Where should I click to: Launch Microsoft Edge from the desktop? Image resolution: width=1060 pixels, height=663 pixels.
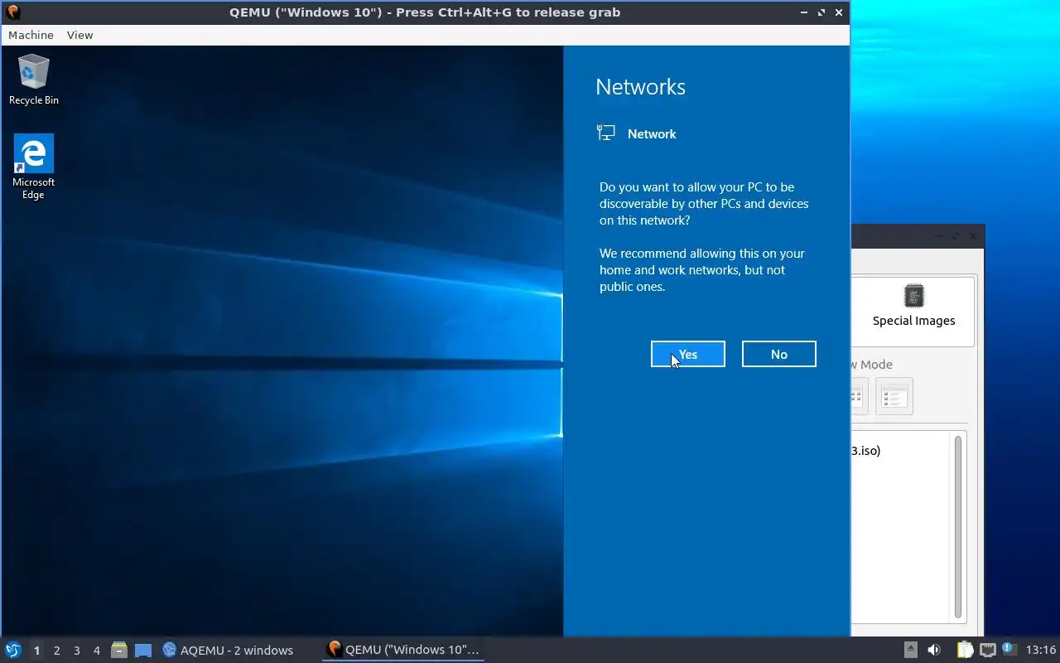pos(33,167)
